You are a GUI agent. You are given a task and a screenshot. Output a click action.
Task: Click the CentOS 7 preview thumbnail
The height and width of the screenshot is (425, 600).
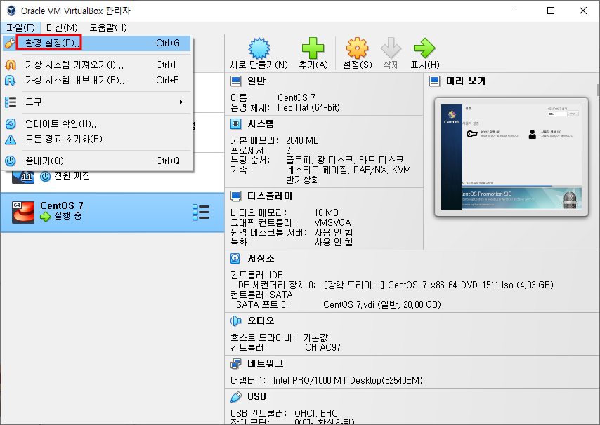coord(511,157)
